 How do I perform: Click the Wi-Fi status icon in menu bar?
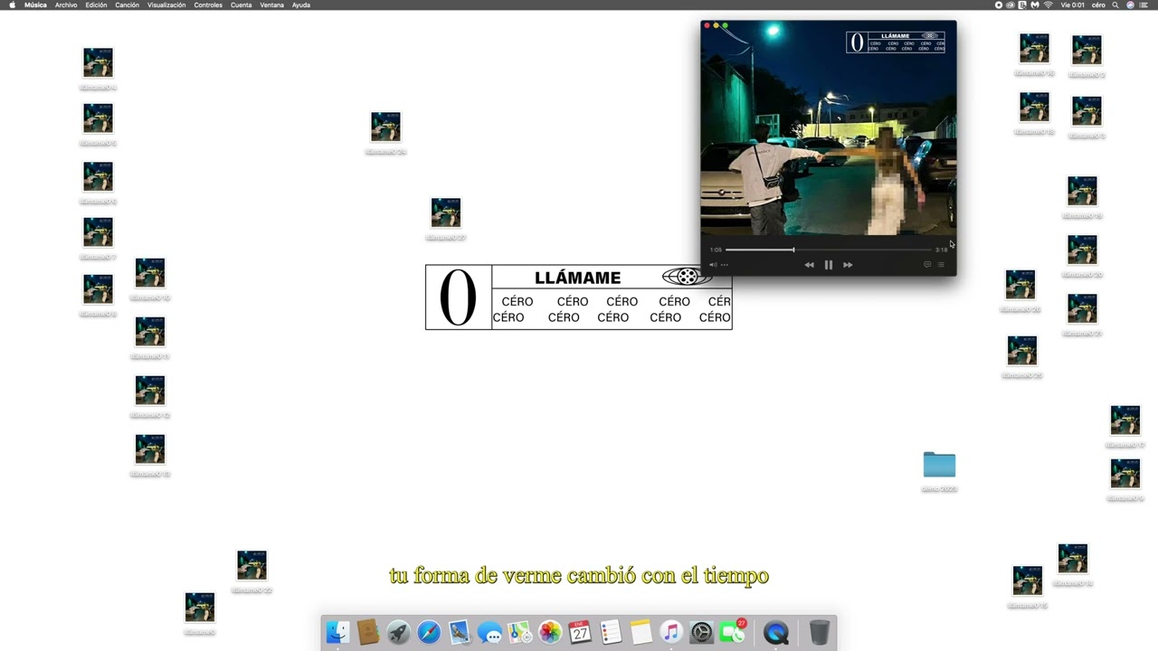pyautogui.click(x=1049, y=5)
